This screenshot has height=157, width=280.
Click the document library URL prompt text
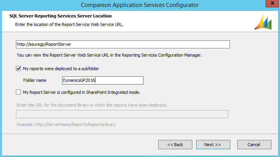(x=92, y=105)
